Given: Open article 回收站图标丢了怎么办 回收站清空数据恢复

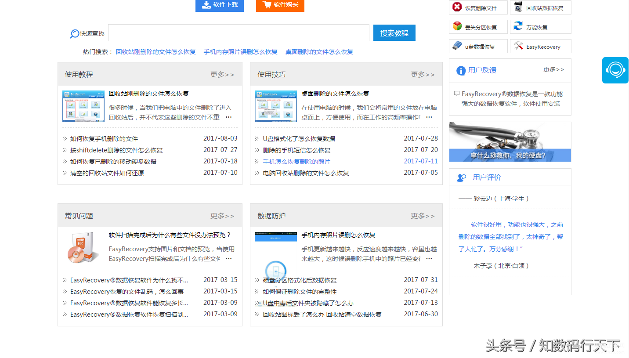Looking at the screenshot, I should point(322,315).
